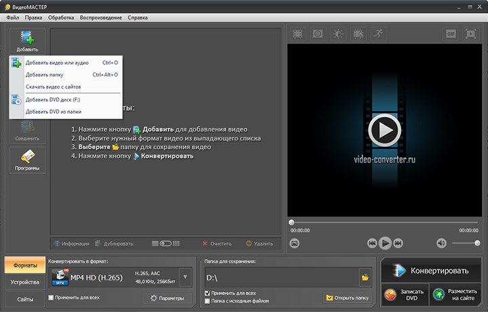Click the list view icon

pyautogui.click(x=155, y=244)
